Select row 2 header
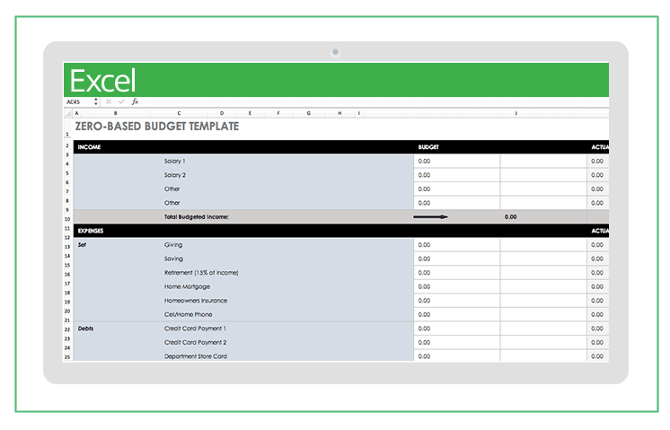This screenshot has height=430, width=670. tap(67, 145)
